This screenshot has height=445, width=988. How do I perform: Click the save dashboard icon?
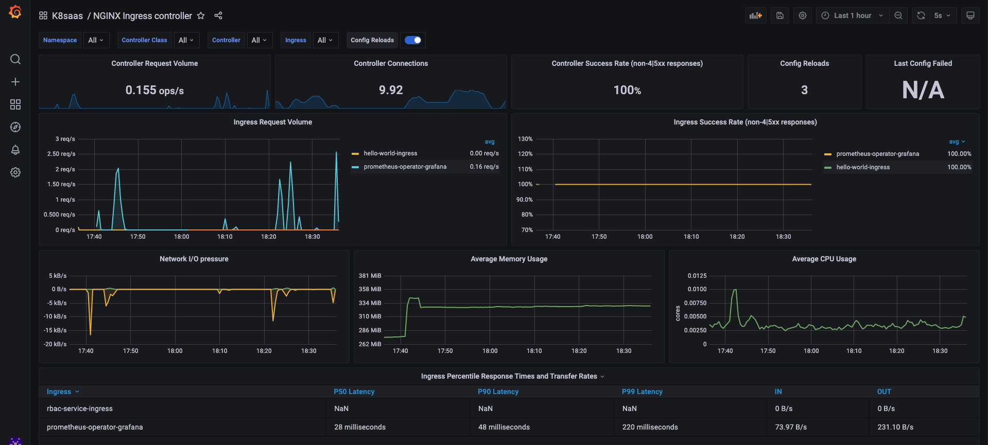(780, 15)
